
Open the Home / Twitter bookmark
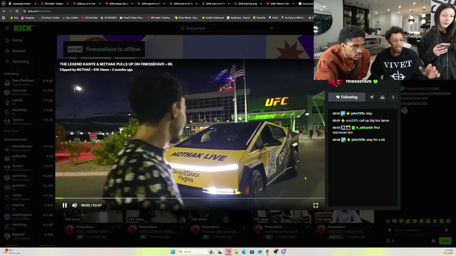[x=48, y=17]
